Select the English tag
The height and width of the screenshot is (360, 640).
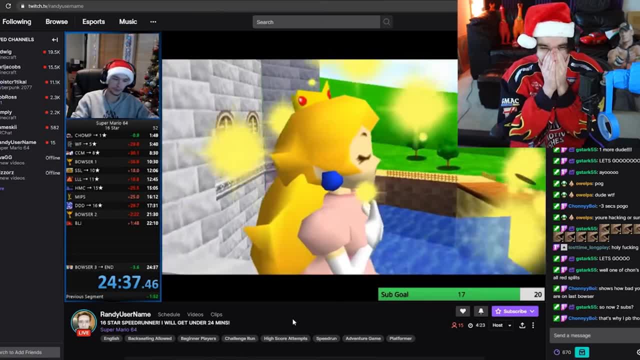(x=111, y=338)
